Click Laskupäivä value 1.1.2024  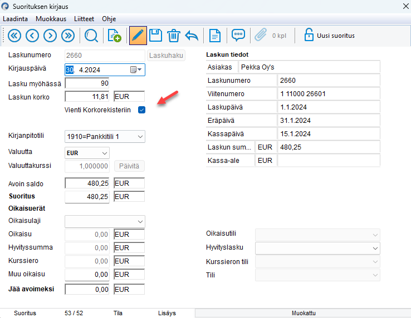[293, 107]
